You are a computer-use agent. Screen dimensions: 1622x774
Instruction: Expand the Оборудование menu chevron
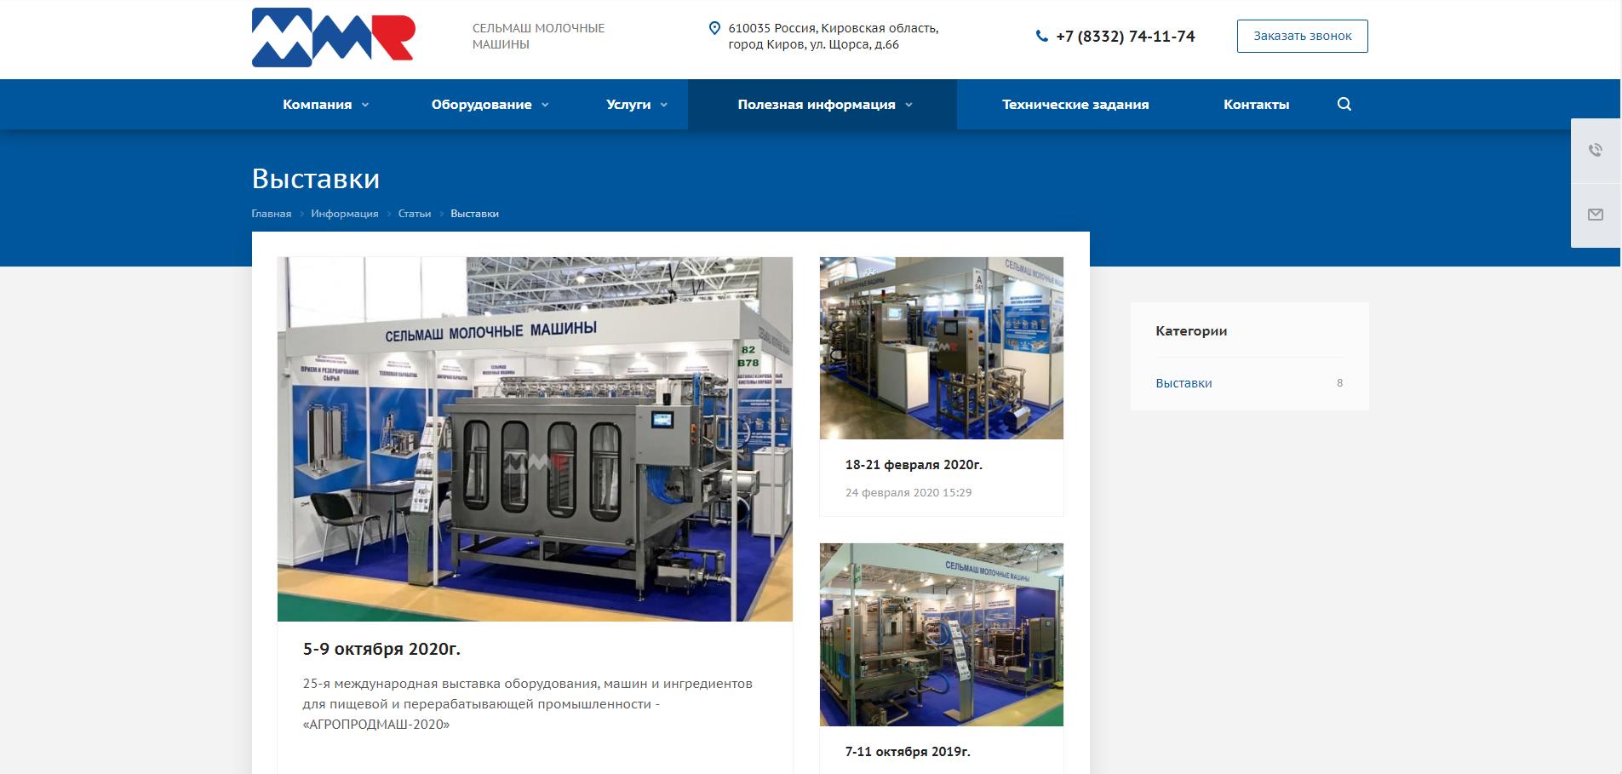pos(545,105)
